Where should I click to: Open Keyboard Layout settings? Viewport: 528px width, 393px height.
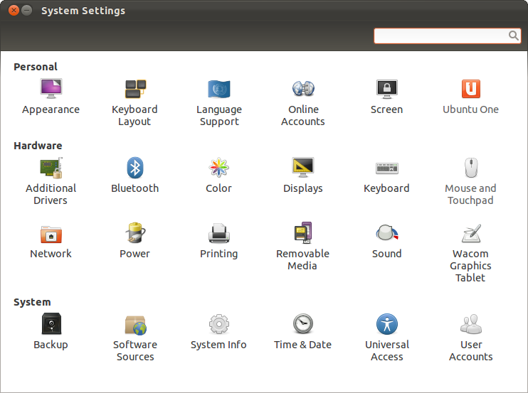[x=134, y=89]
